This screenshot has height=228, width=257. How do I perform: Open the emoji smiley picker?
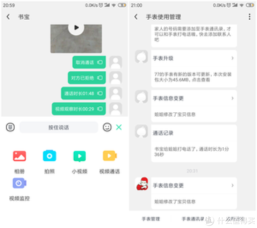(107, 127)
